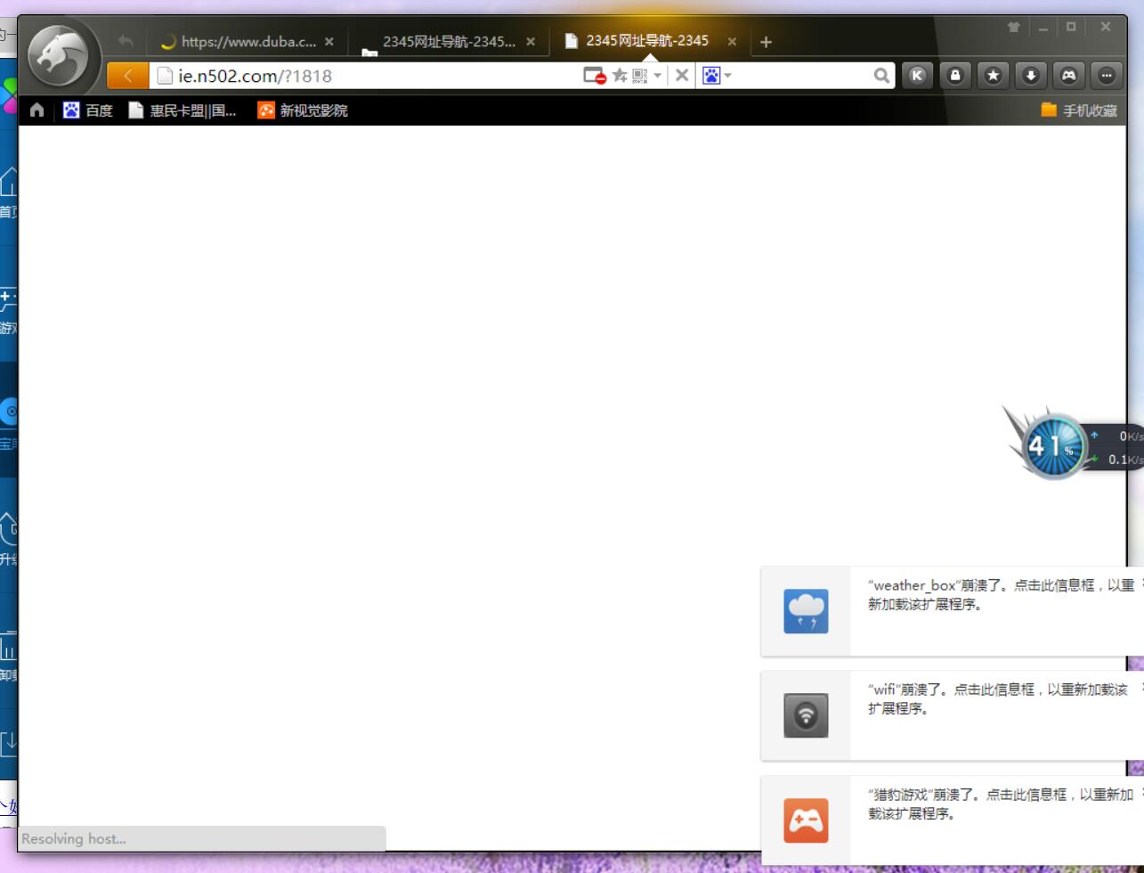Expand the address bar dropdown arrow
The image size is (1144, 873).
tap(658, 76)
